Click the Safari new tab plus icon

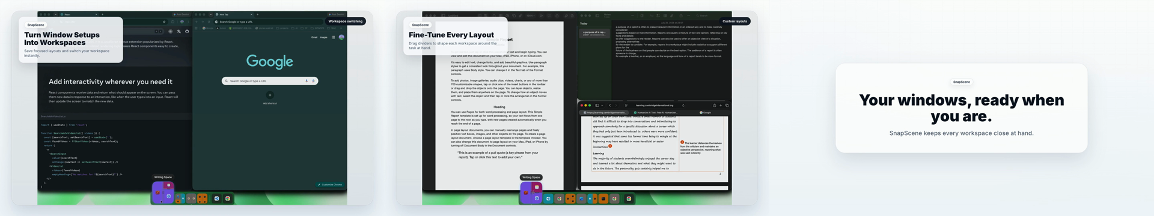point(721,105)
